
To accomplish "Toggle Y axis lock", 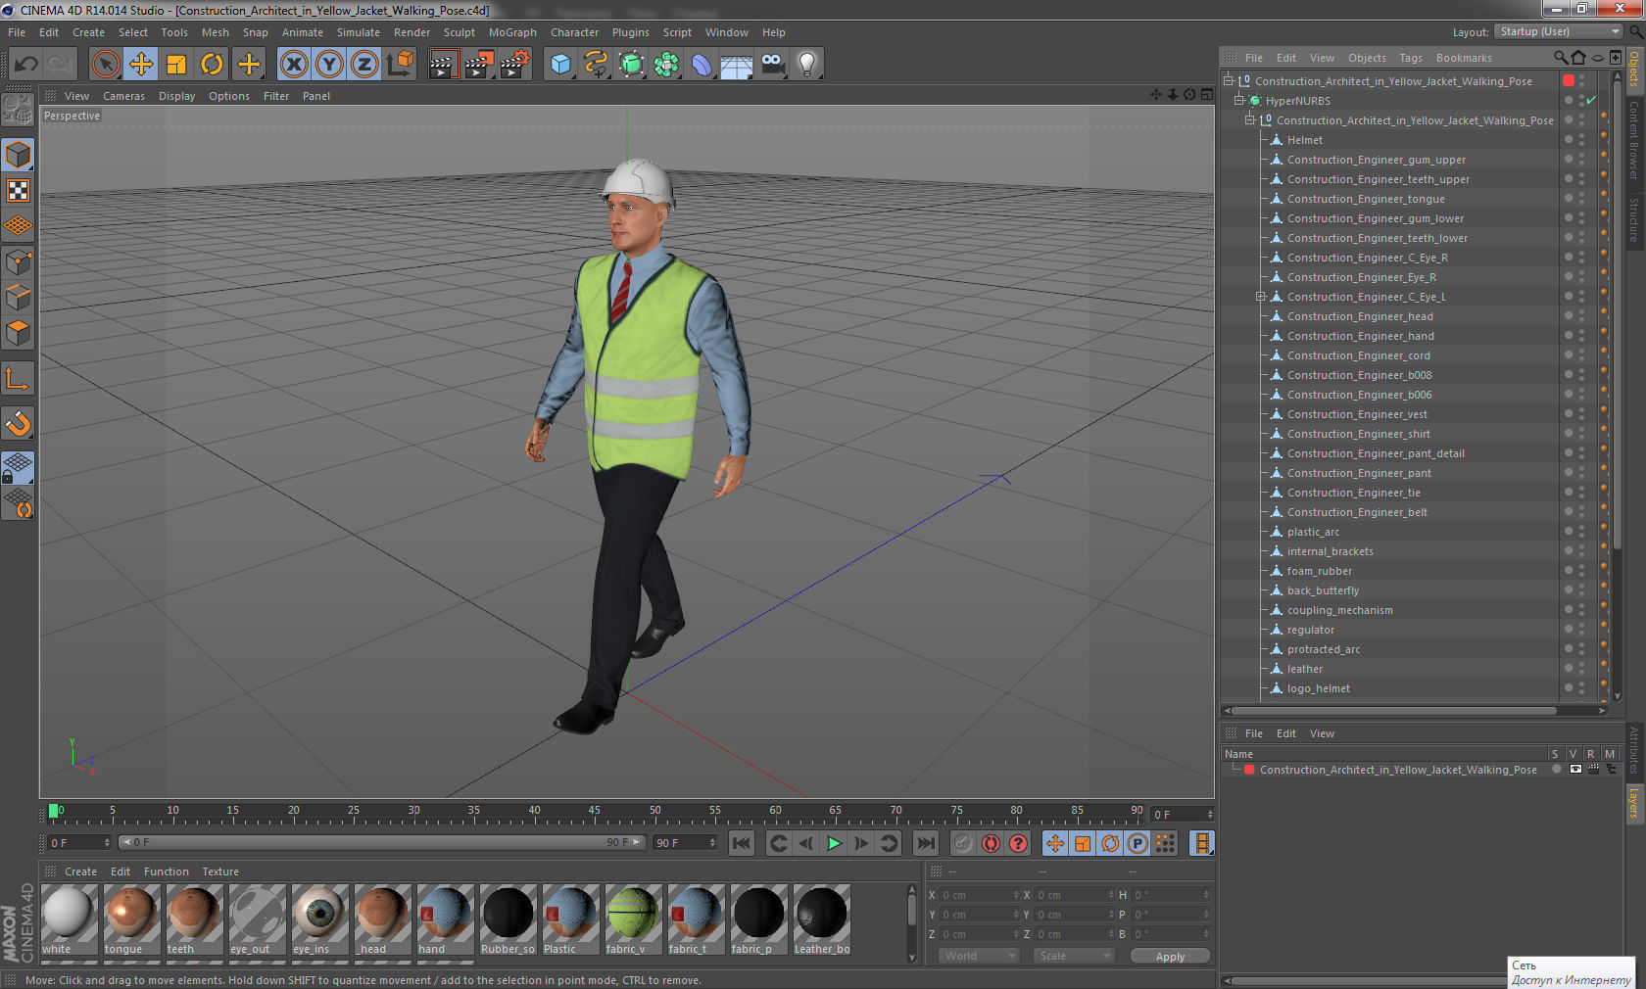I will [x=329, y=65].
